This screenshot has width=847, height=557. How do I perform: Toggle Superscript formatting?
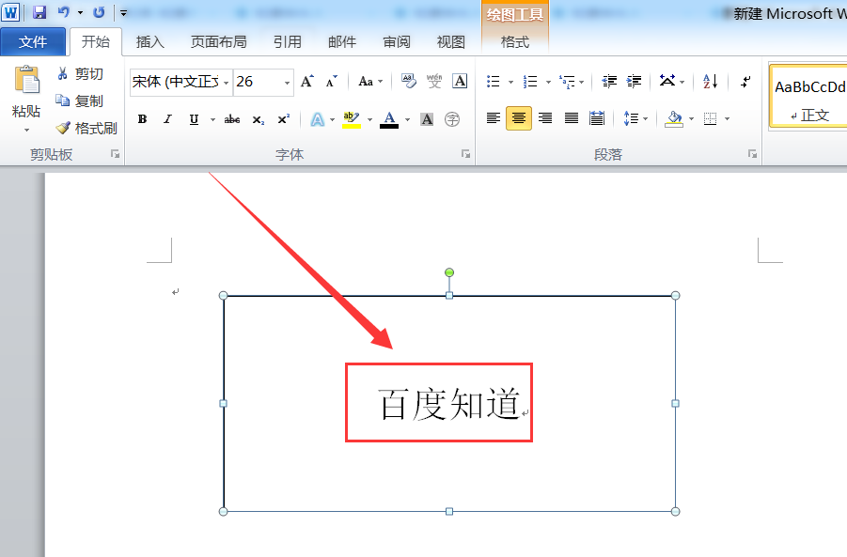pos(284,119)
